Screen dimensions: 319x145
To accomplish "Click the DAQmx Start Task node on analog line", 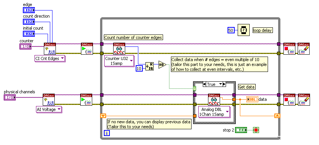I will (x=86, y=99).
